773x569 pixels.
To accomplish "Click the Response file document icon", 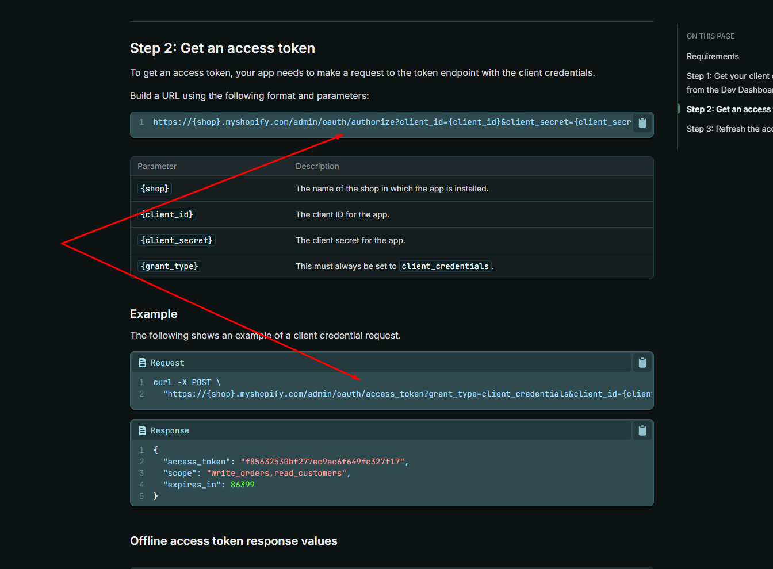I will pos(143,430).
